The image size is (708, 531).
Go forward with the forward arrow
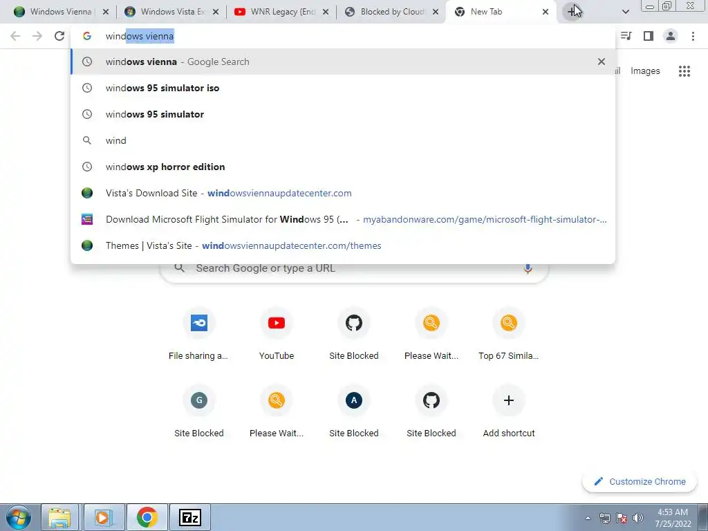point(37,36)
